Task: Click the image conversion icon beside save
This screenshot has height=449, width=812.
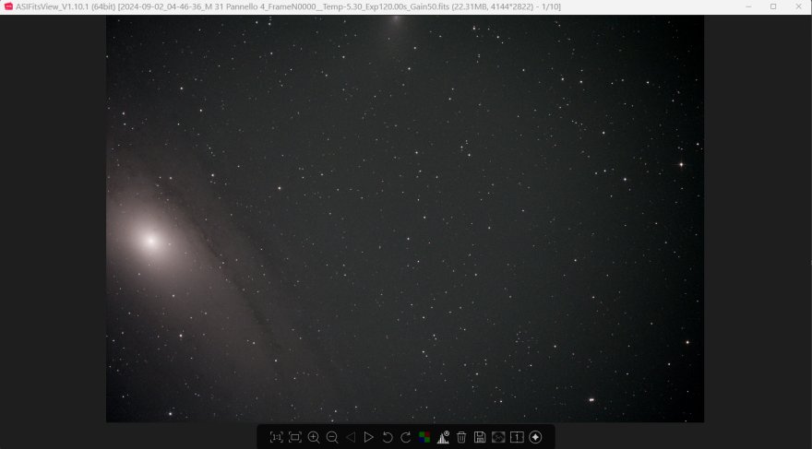Action: tap(498, 437)
